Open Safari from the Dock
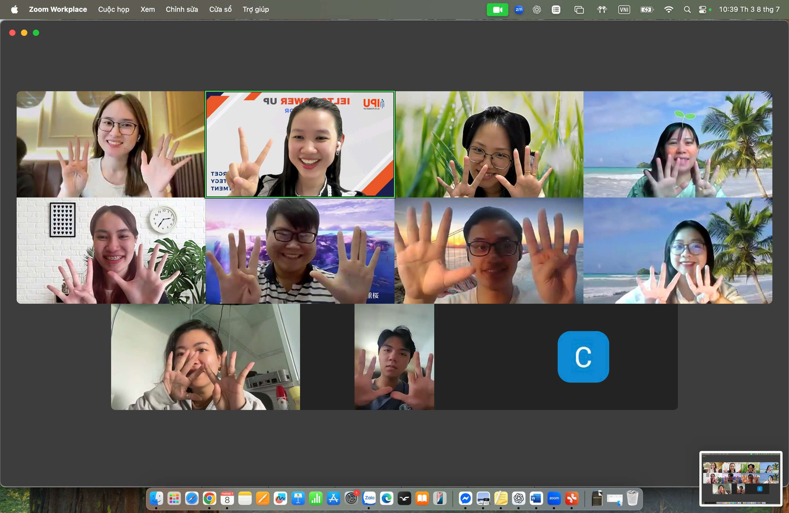This screenshot has width=789, height=513. click(192, 498)
